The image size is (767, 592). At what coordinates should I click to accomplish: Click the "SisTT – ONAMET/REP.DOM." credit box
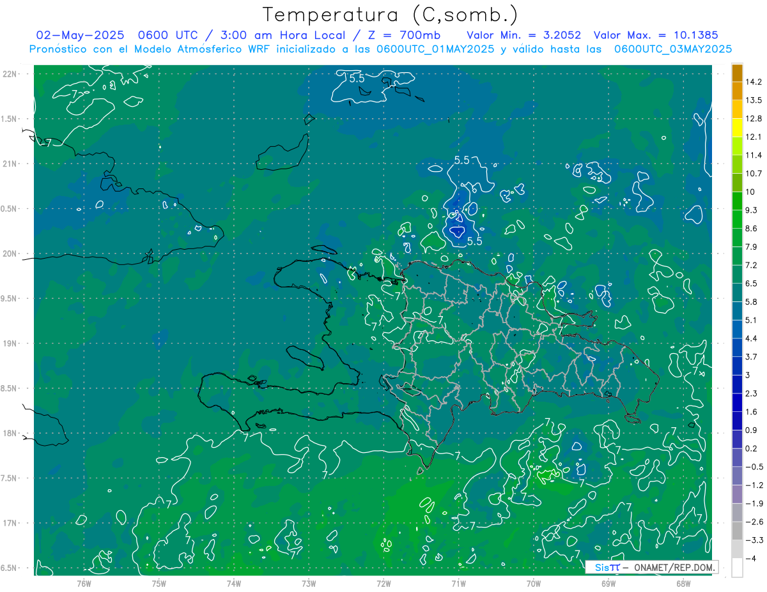[x=652, y=567]
